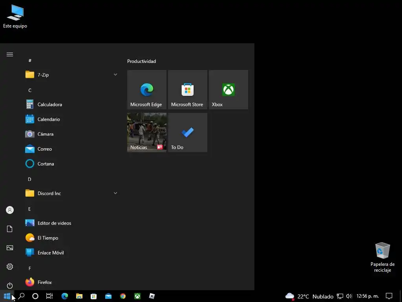Click the Productividad group title
Image resolution: width=402 pixels, height=302 pixels.
[141, 61]
